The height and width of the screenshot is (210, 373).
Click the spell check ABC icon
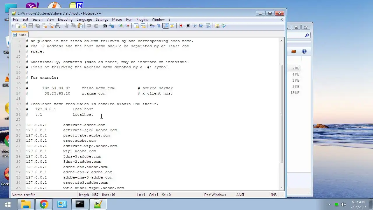pos(224,26)
